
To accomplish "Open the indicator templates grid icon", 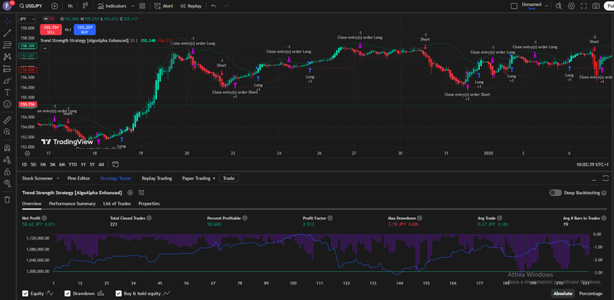I will coord(142,6).
